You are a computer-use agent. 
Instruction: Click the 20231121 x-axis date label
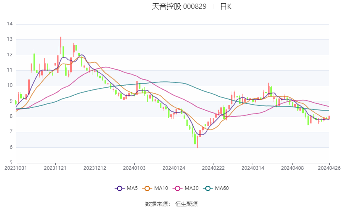55,168
